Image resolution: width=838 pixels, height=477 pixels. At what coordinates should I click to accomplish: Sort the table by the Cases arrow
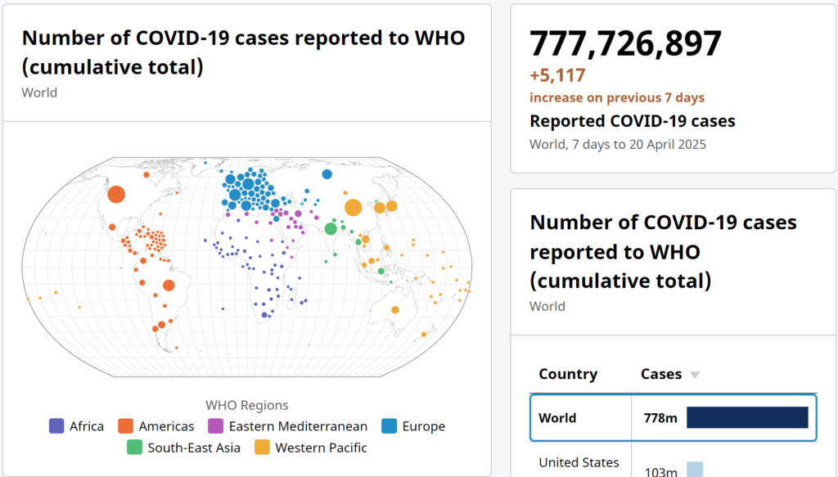pos(694,375)
